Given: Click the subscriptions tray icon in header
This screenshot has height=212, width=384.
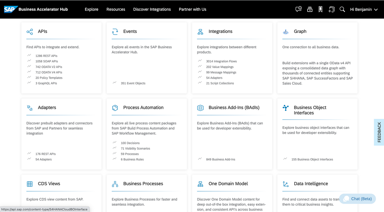Looking at the screenshot, I should [x=310, y=9].
